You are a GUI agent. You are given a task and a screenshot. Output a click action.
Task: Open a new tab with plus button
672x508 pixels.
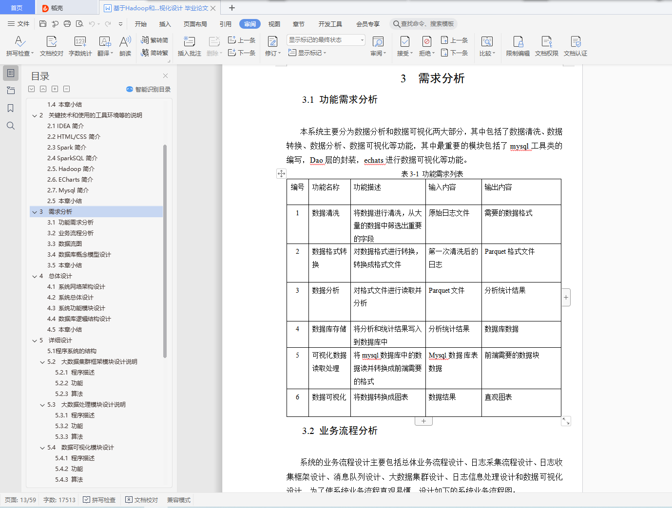coord(232,8)
